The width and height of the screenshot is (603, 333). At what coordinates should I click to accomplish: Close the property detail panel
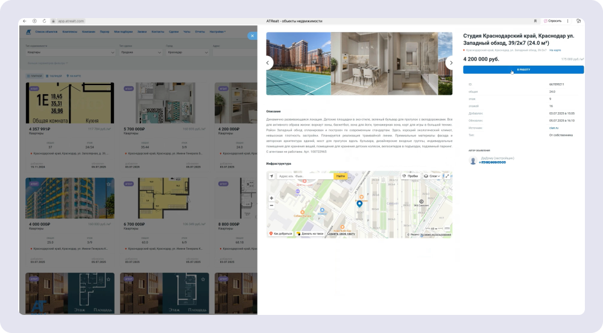[251, 36]
